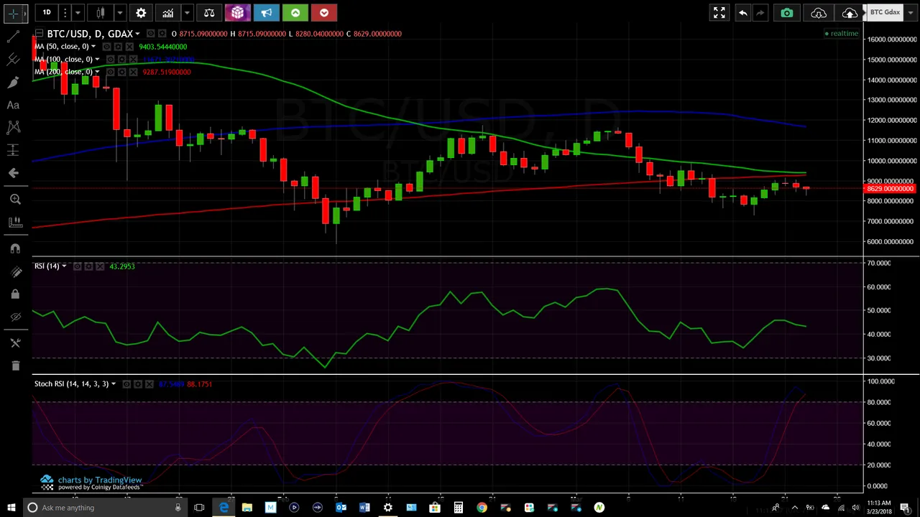Expand the indicators dropdown arrow

pos(187,13)
